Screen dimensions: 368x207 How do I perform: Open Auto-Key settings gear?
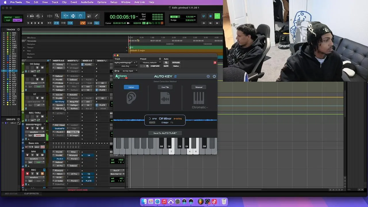click(208, 76)
